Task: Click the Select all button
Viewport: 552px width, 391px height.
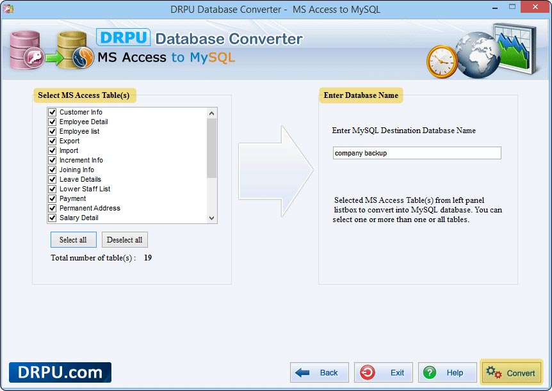Action: (73, 240)
